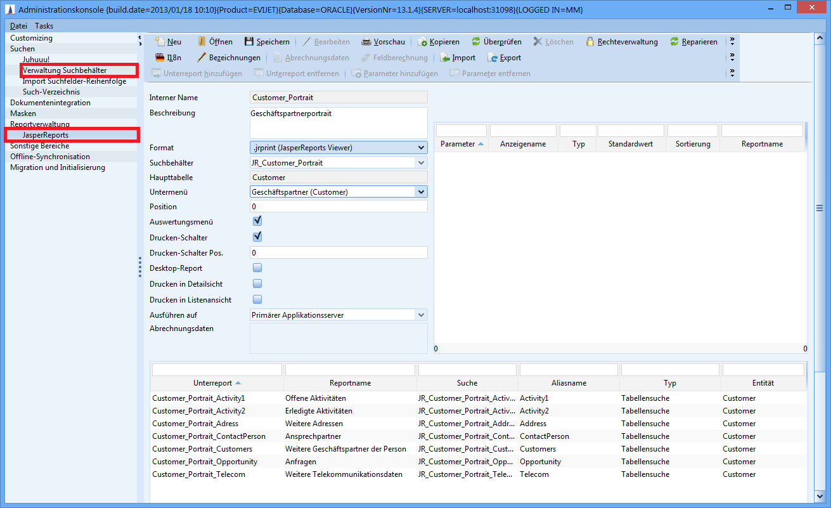The image size is (831, 508).
Task: Click the I18n German flag icon
Action: tap(160, 58)
